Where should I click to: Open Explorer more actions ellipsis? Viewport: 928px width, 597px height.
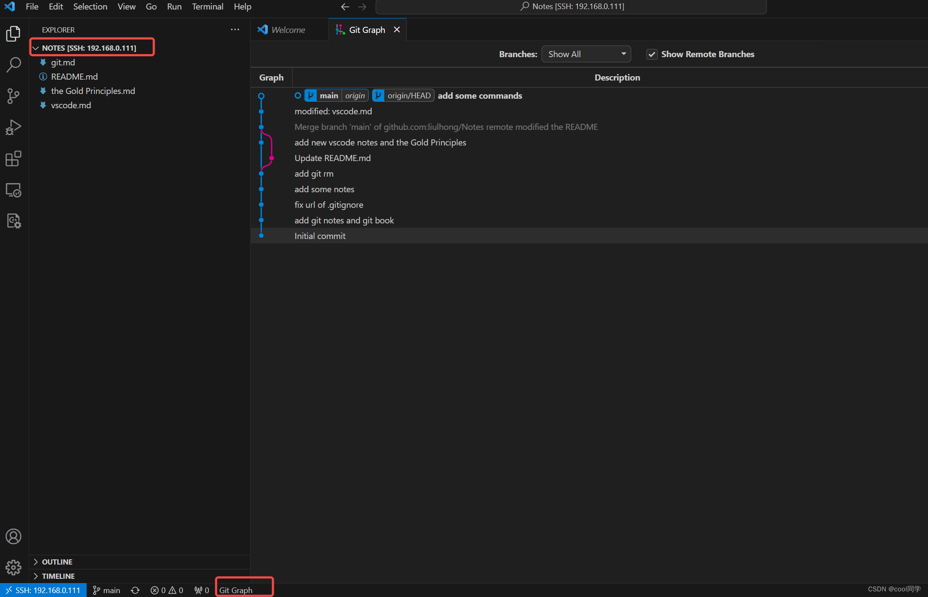point(235,29)
